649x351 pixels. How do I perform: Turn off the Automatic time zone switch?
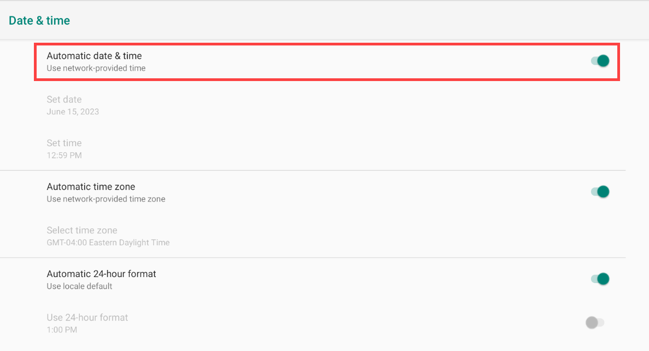click(x=600, y=192)
